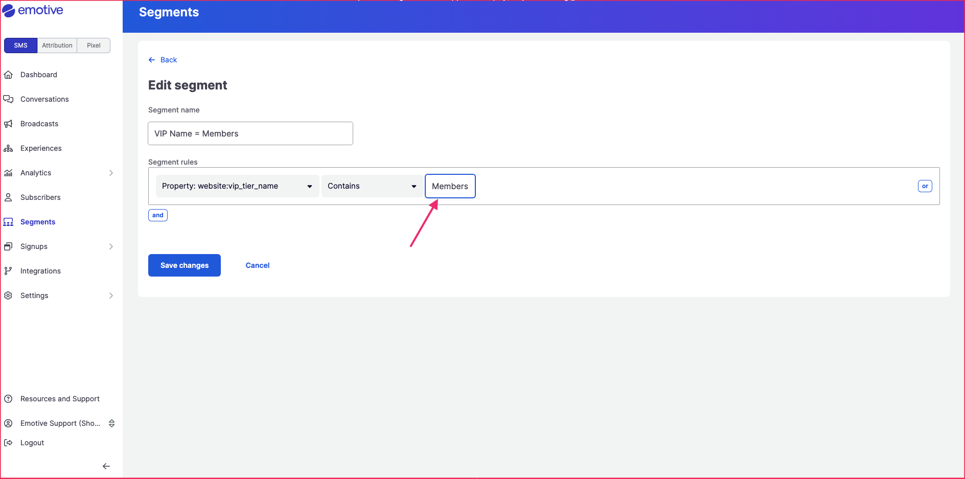Screen dimensions: 965x479
Task: Open Broadcasts megaphone icon
Action: 8,124
